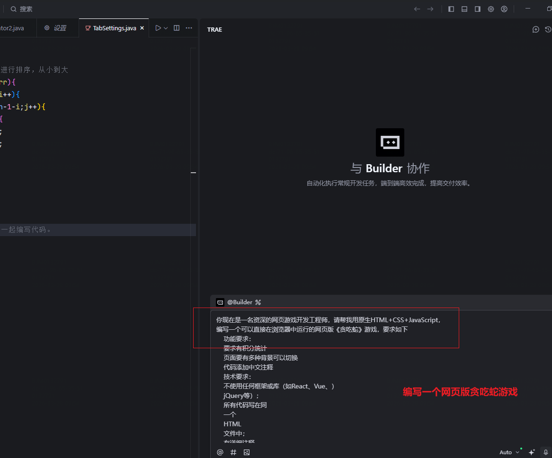The image size is (552, 458).
Task: Click the '技术要求:' prompt line
Action: [237, 377]
